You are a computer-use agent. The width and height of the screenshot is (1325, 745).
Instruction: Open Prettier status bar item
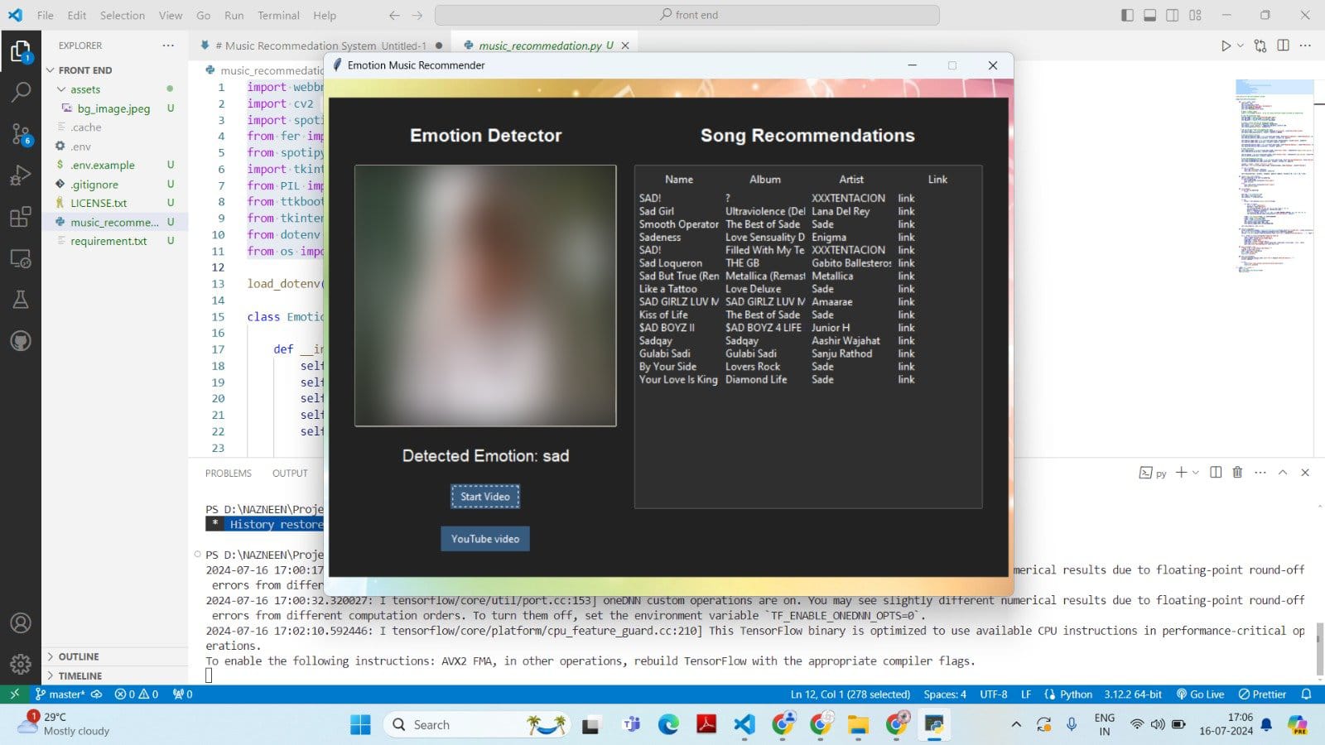pyautogui.click(x=1262, y=695)
